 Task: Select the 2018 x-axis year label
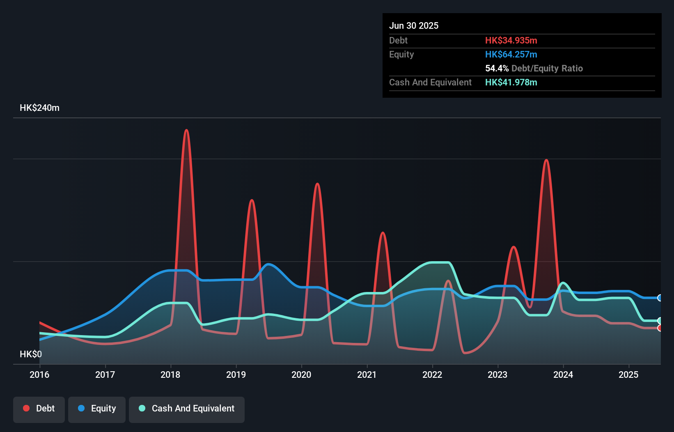tap(170, 375)
